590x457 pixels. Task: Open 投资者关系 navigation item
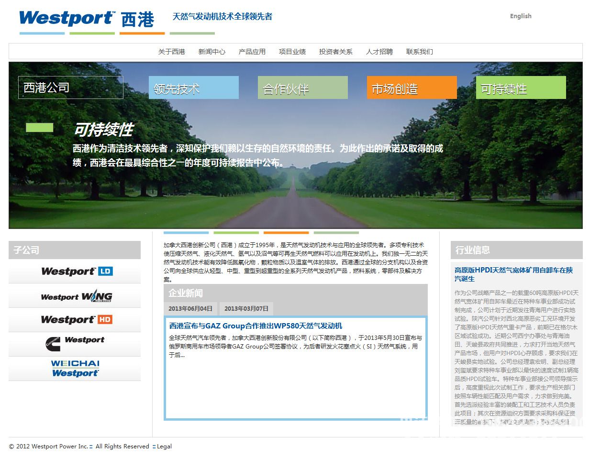pos(335,52)
